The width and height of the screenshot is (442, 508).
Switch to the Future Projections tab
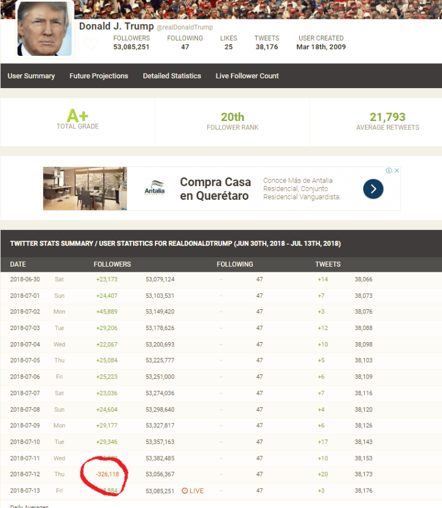click(99, 76)
